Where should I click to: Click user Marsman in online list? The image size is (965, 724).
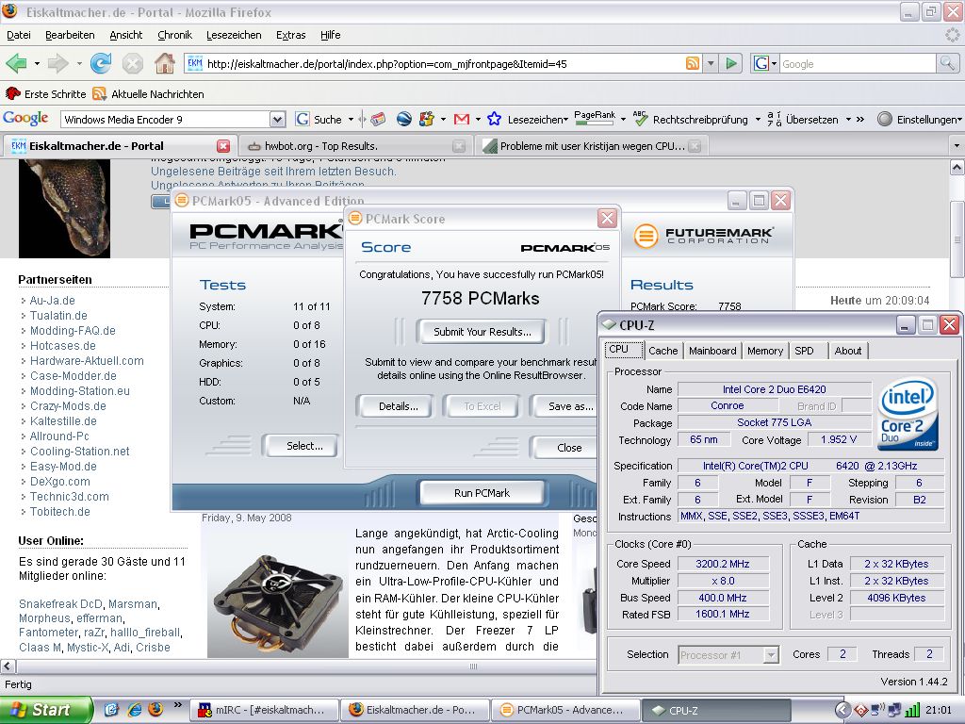tap(133, 604)
